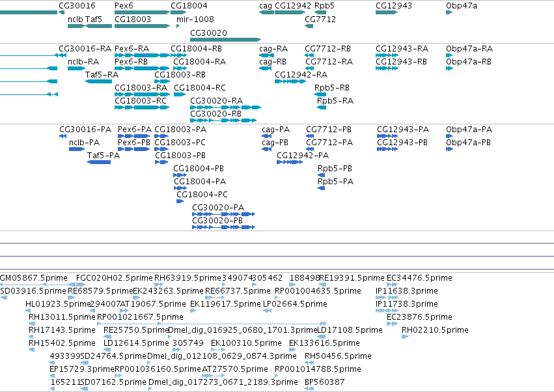The height and width of the screenshot is (392, 554).
Task: Click protein Rpb5-PB
Action: [335, 168]
